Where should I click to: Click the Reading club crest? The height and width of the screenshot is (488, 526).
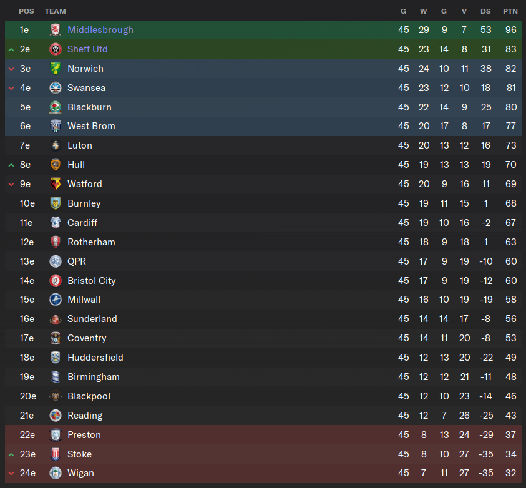[x=56, y=416]
